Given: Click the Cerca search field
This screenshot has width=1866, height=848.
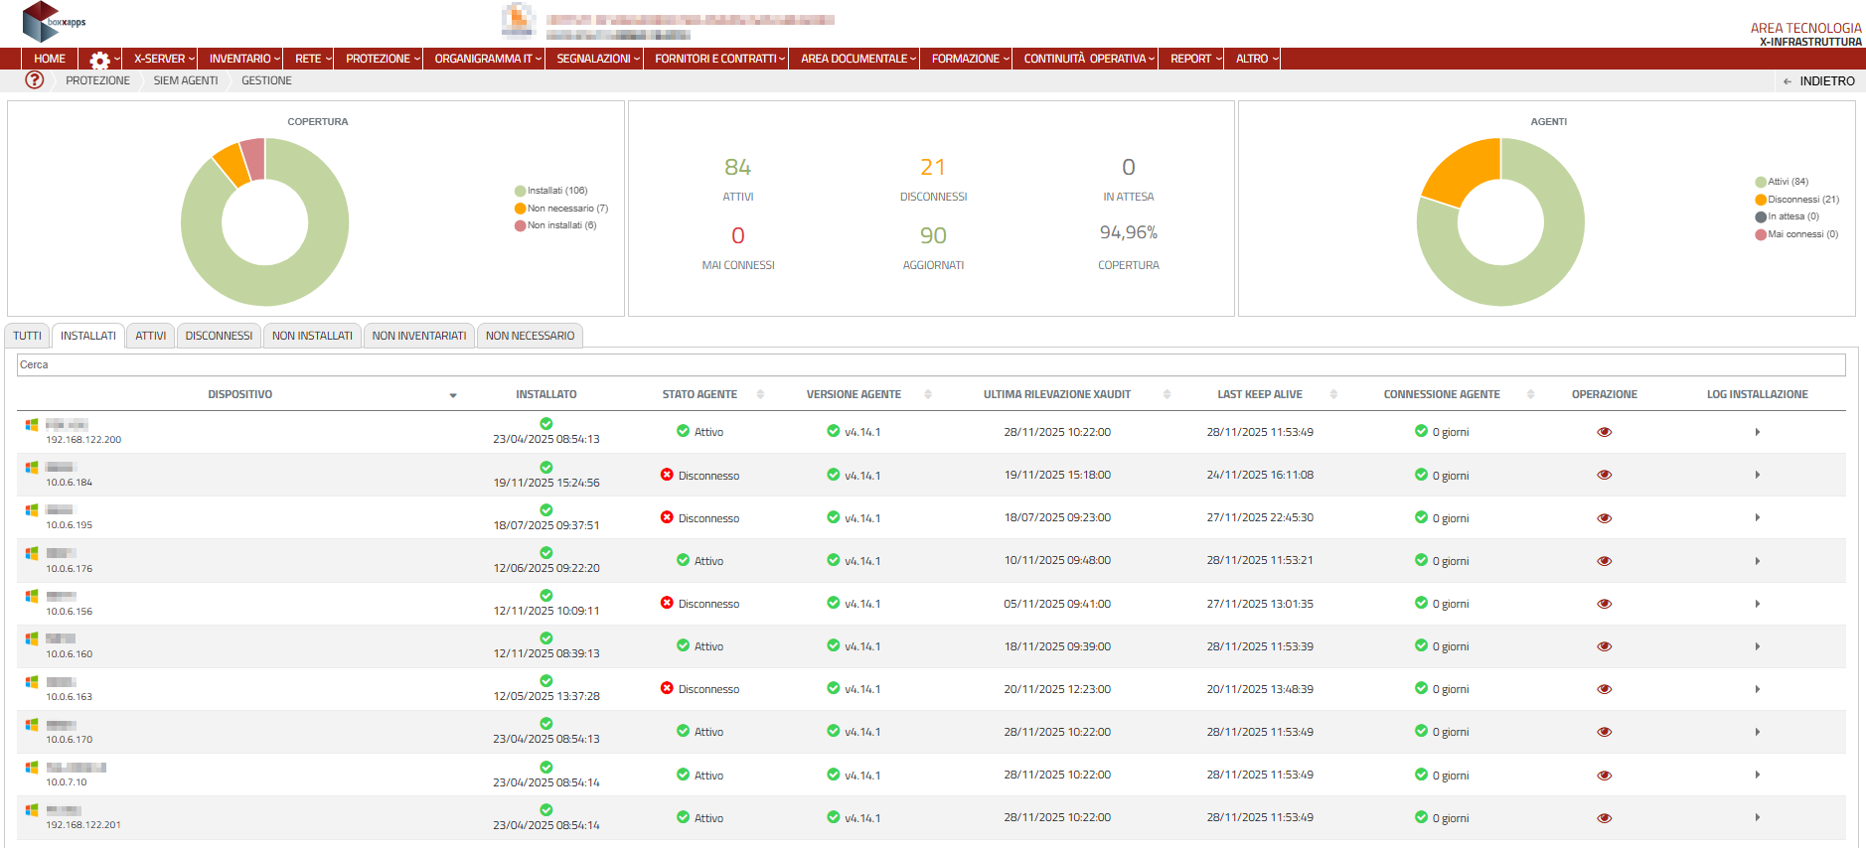Looking at the screenshot, I should [x=930, y=364].
